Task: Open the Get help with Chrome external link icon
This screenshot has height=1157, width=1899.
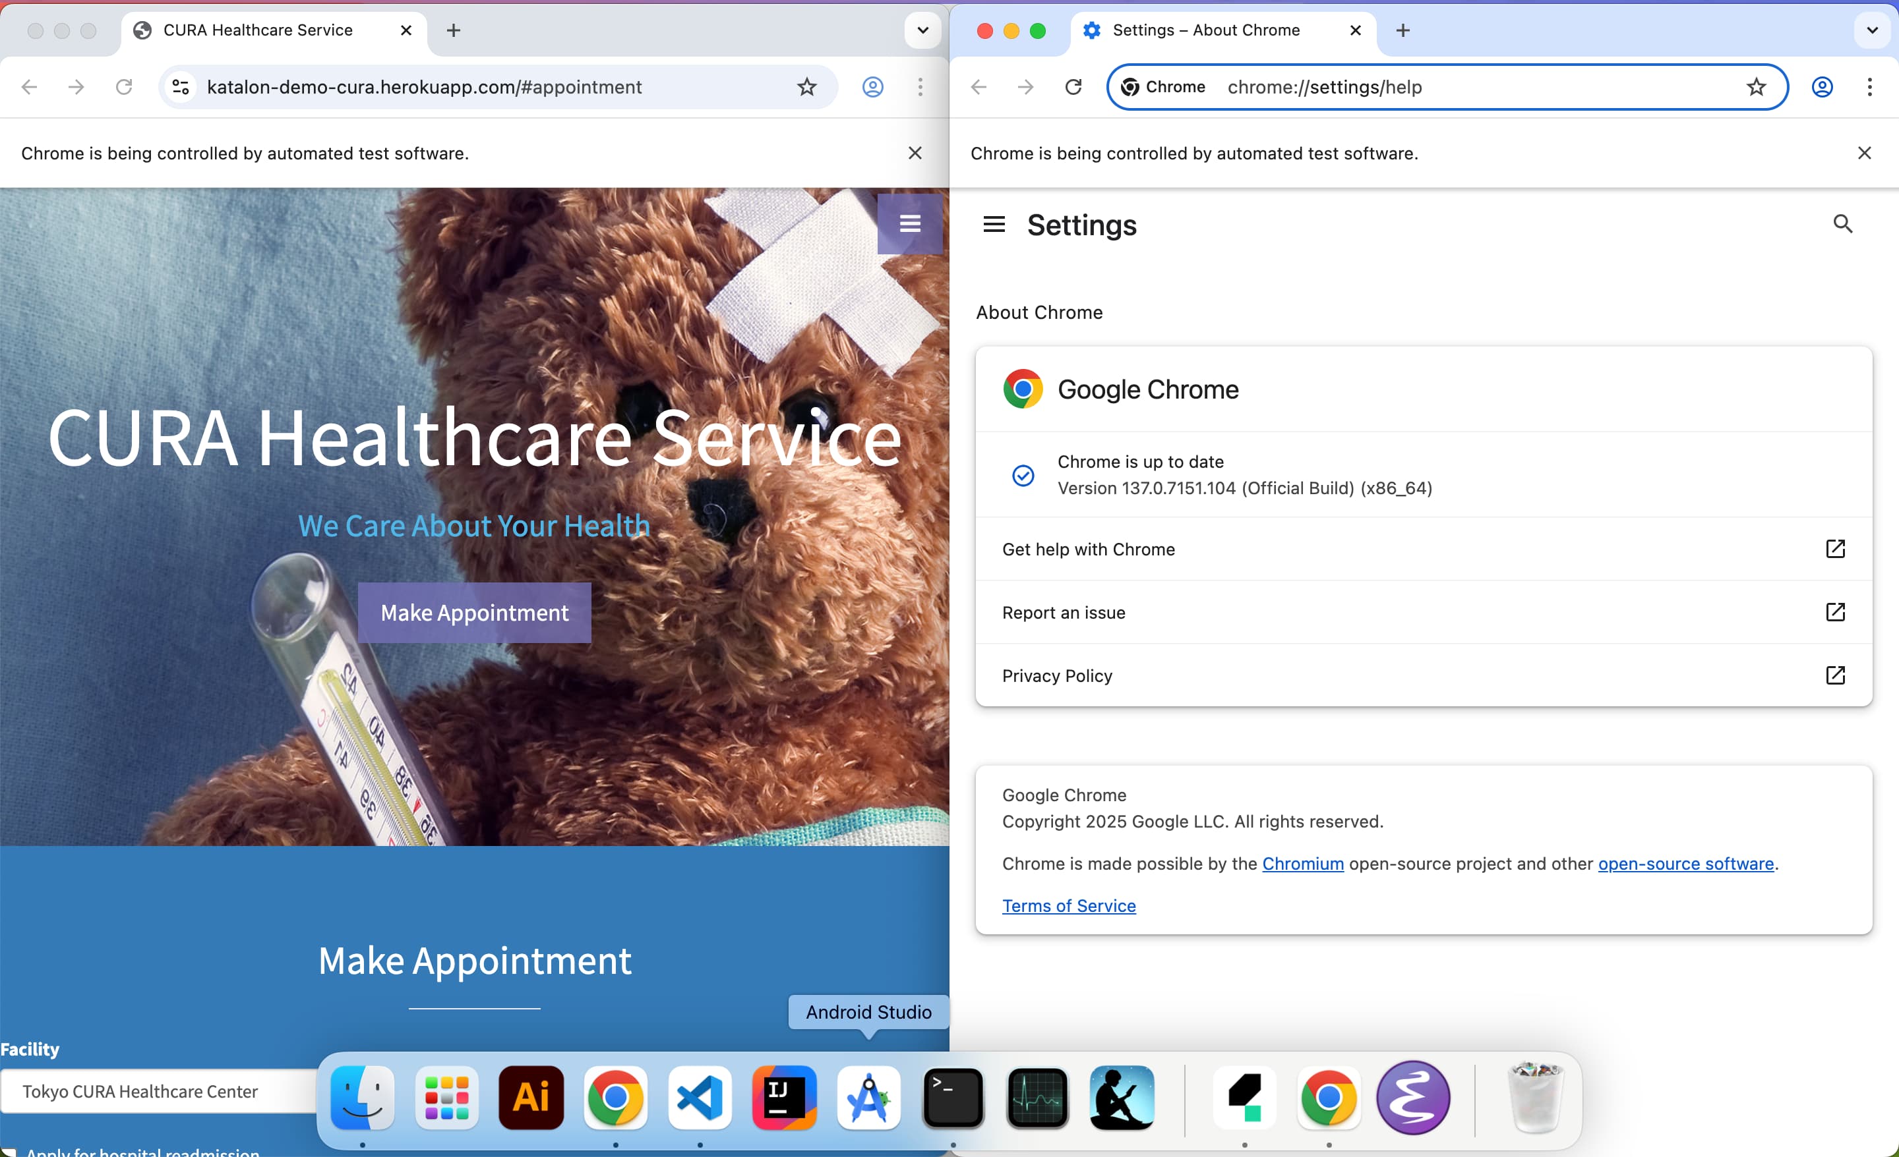Action: coord(1835,548)
